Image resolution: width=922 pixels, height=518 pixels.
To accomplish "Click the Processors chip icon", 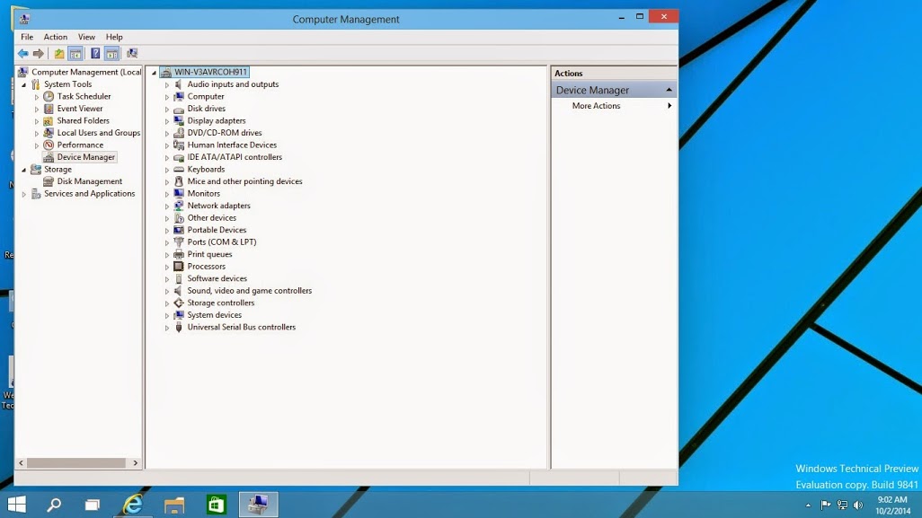I will pyautogui.click(x=179, y=267).
